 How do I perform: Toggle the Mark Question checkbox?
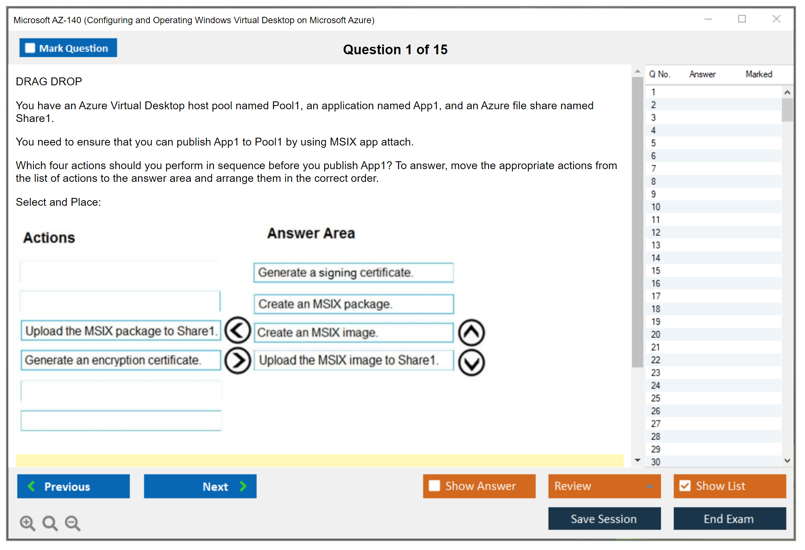[x=30, y=48]
